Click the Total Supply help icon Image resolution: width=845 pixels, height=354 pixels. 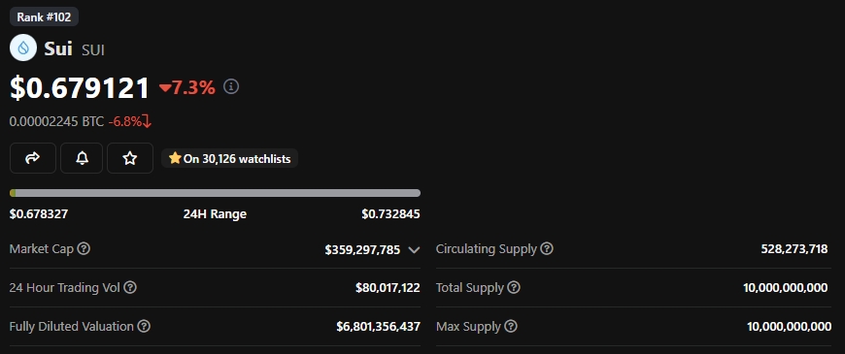click(514, 287)
